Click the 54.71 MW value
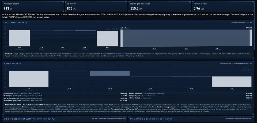257x123 pixels. [124, 96]
